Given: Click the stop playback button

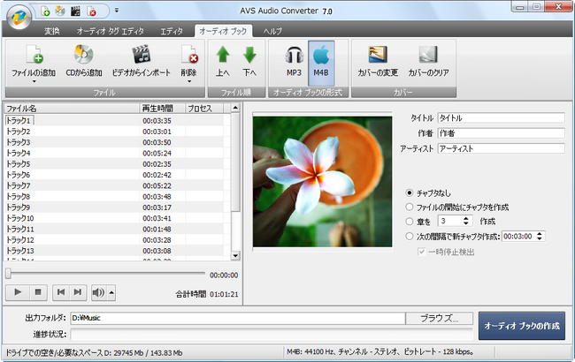Looking at the screenshot, I should click(x=38, y=292).
